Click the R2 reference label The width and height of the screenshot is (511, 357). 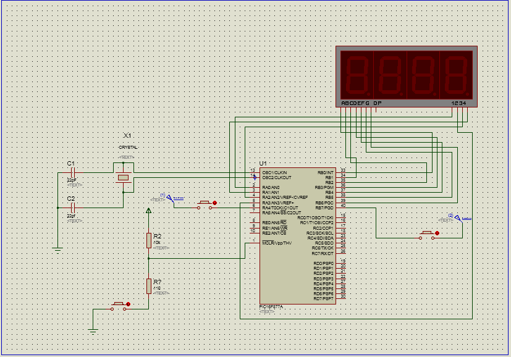(x=158, y=237)
